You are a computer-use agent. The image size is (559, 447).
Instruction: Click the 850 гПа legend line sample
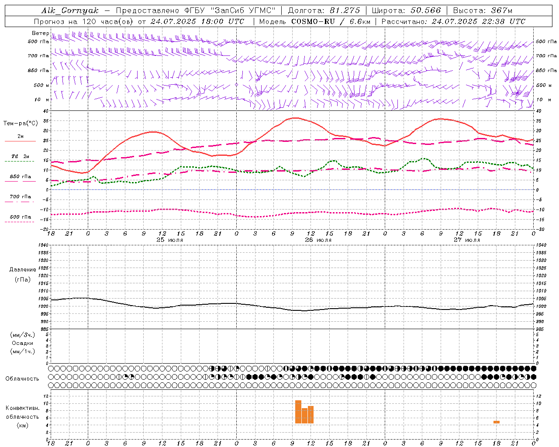20,181
